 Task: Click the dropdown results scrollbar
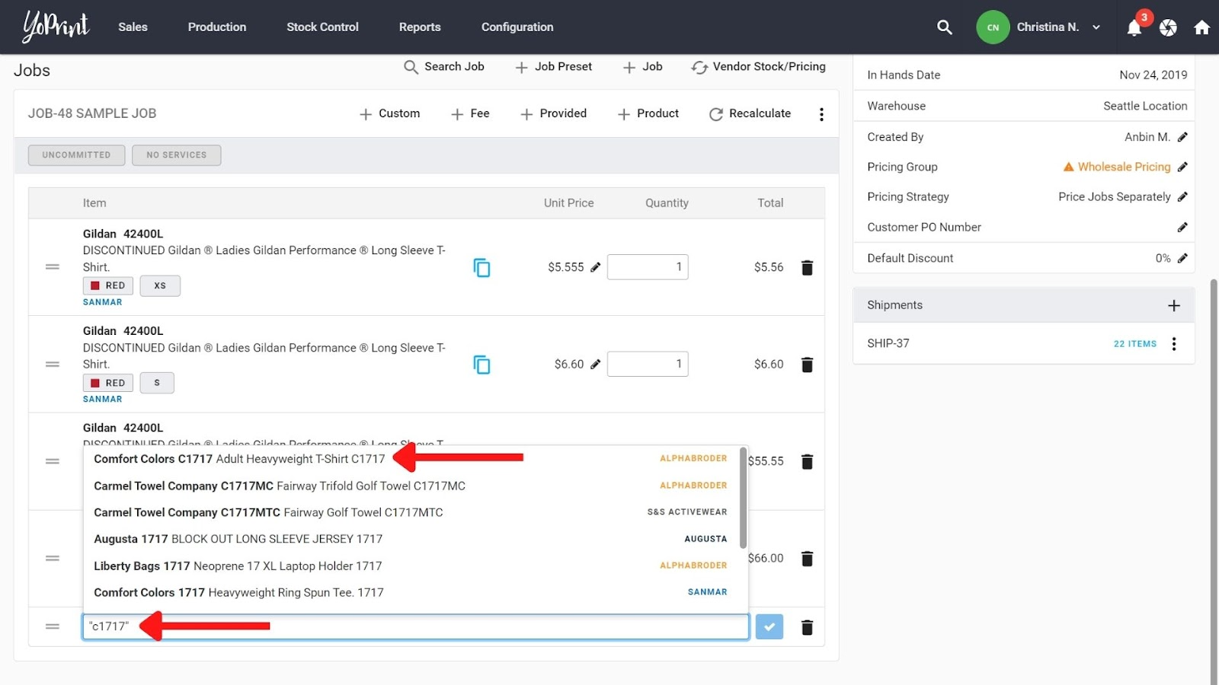(x=743, y=498)
